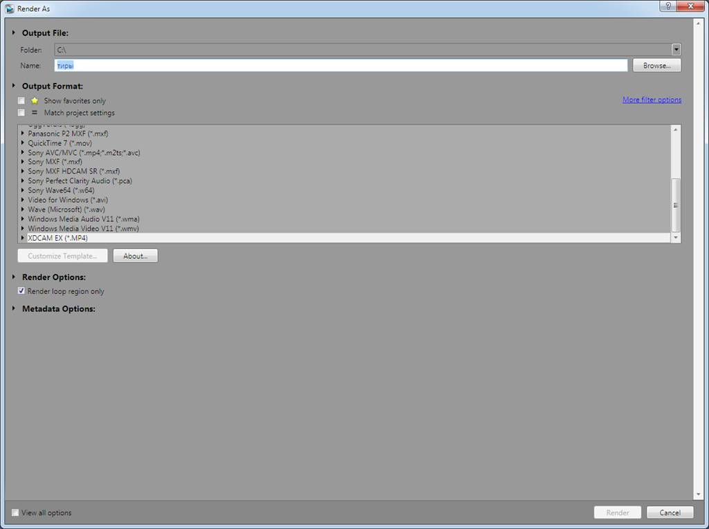Expand Sony AVC/MVC format templates
709x529 pixels.
(23, 152)
